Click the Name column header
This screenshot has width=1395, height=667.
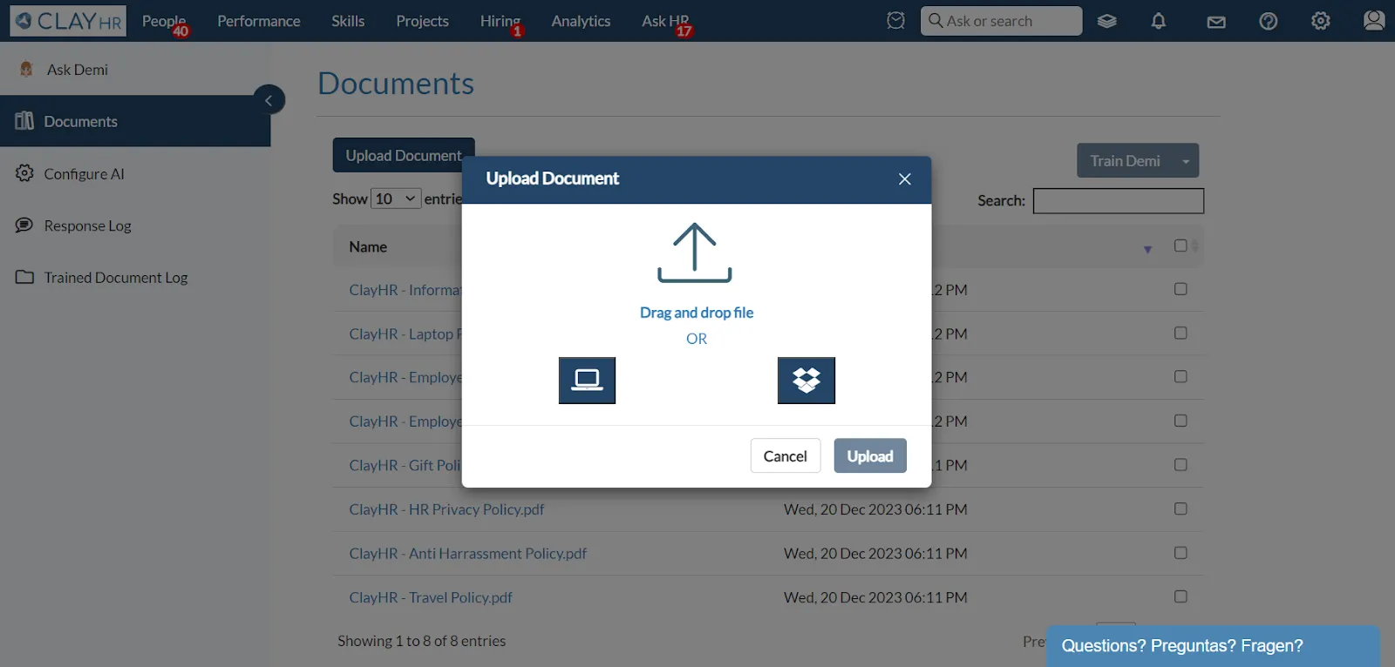pos(368,247)
